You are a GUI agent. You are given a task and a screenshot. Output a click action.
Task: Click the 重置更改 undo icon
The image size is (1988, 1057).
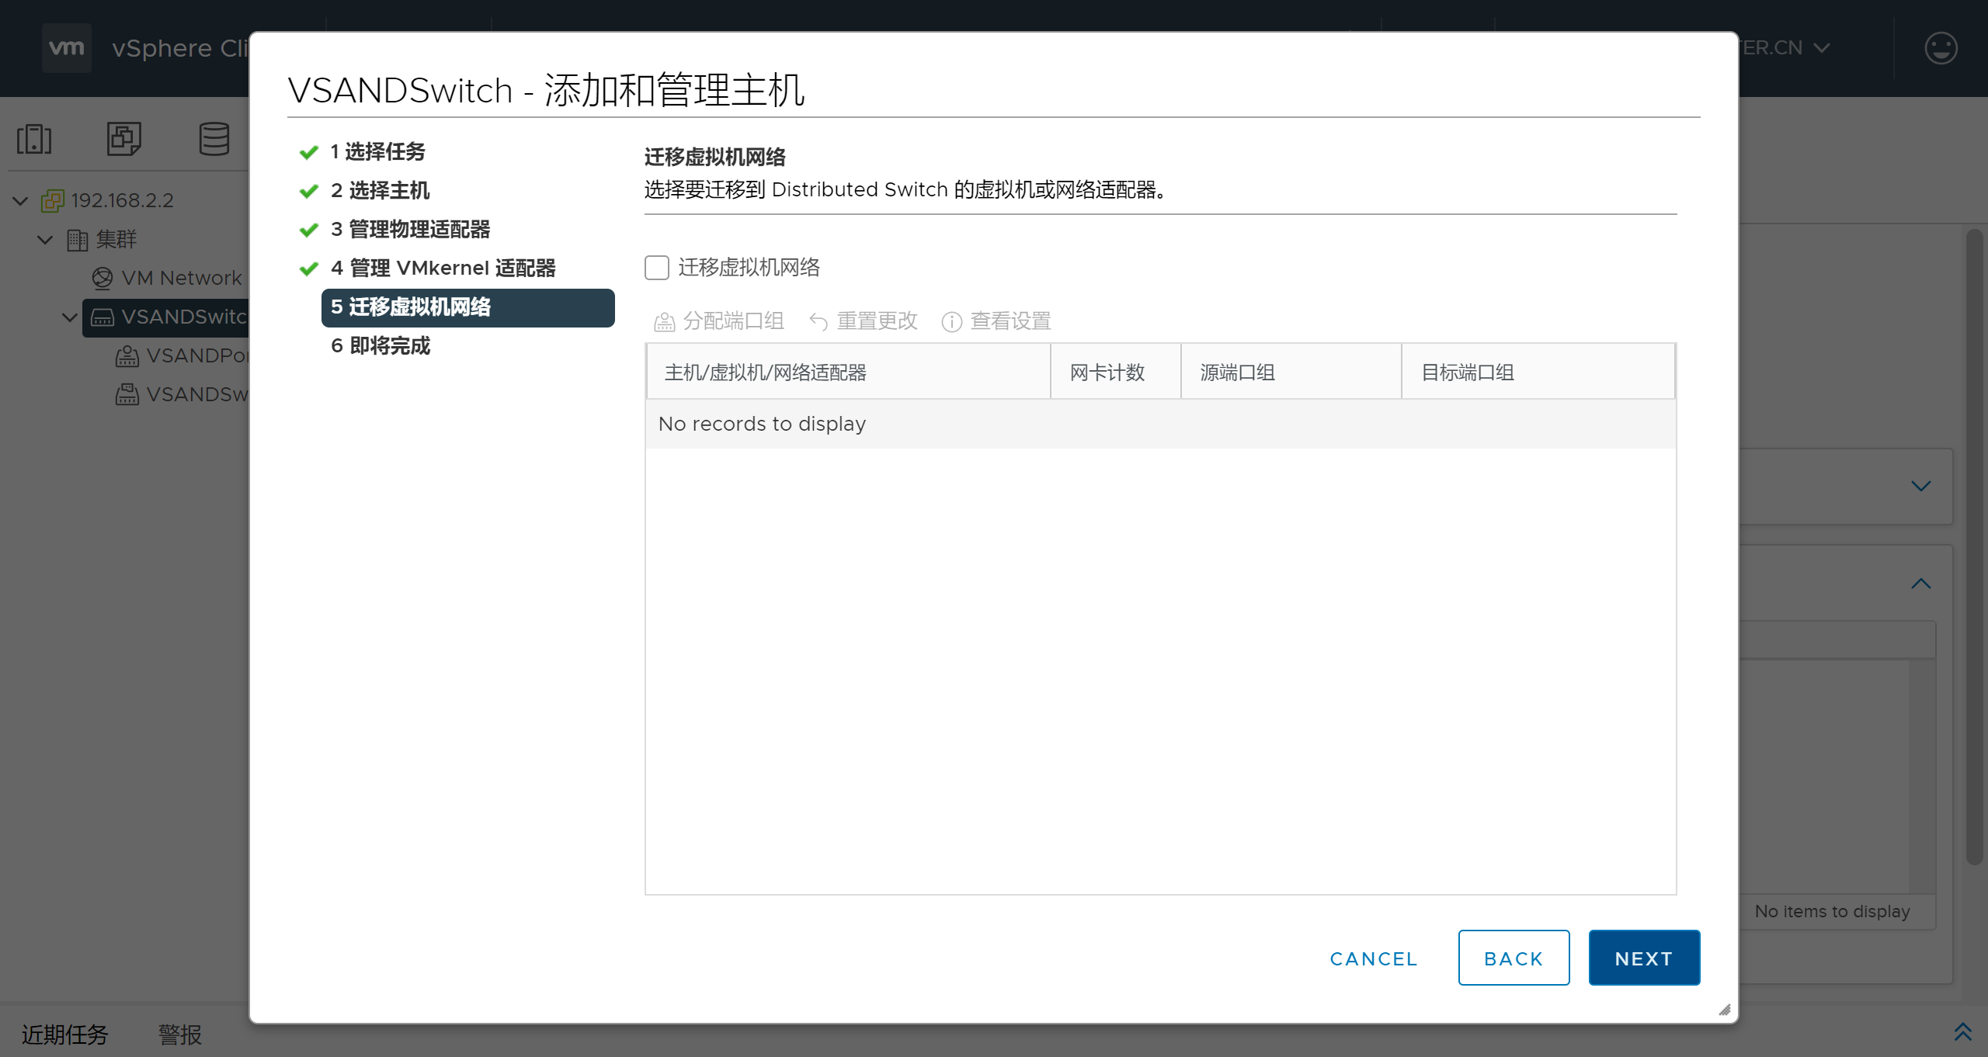coord(818,321)
